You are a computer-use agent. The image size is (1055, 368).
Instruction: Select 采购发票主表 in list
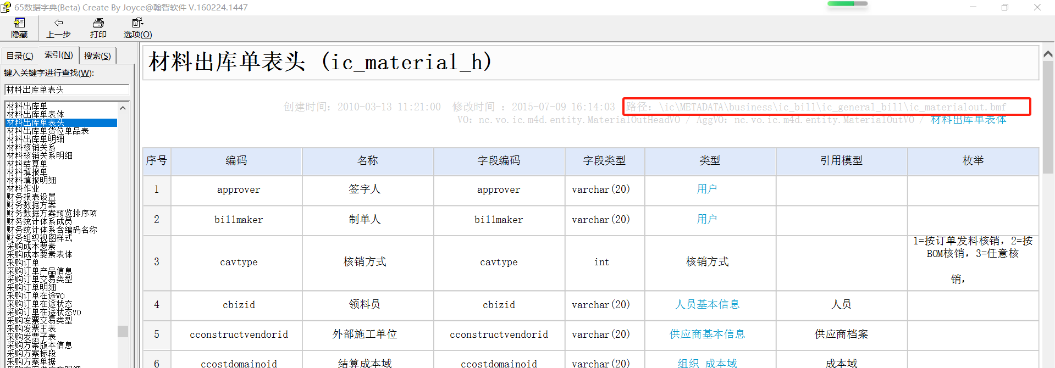coord(31,328)
